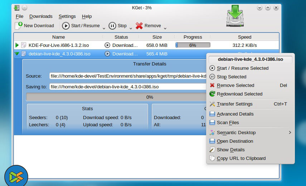Click the 0% progress bar in Transfer Details
Viewport: 306px width, 186px height.
click(116, 97)
